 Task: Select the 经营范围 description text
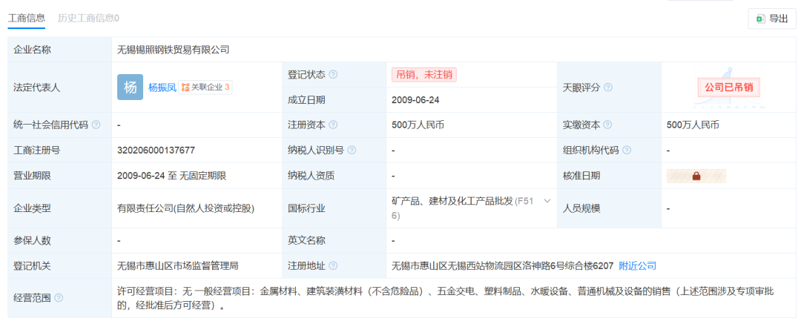446,299
